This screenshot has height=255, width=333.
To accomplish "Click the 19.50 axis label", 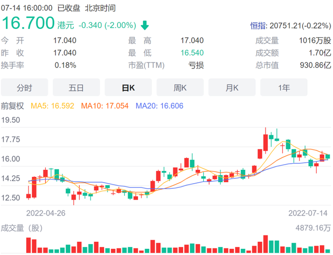I will (x=10, y=120).
